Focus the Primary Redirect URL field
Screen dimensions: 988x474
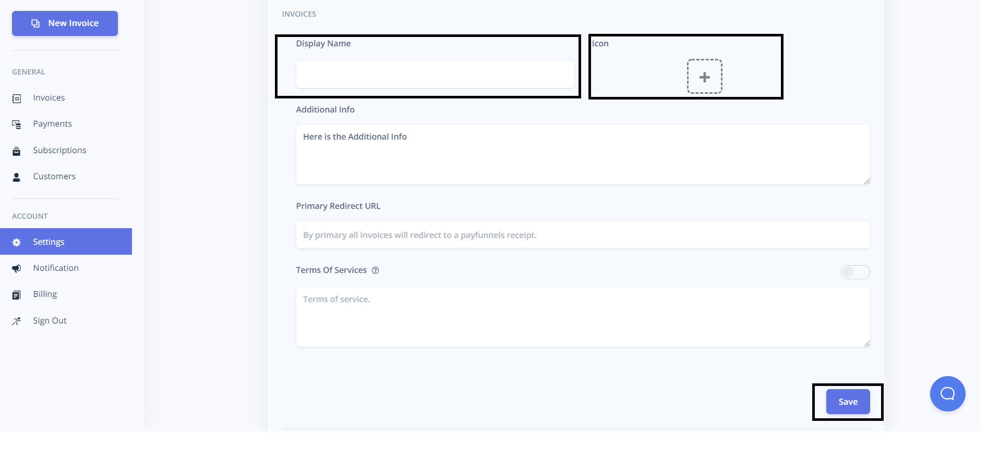tap(583, 235)
